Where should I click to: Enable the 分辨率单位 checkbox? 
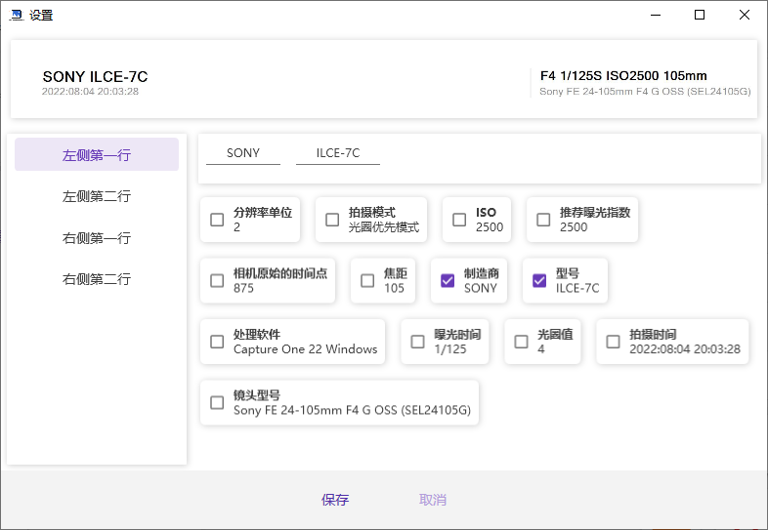217,220
